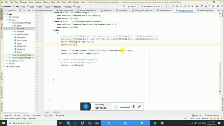
Task: Open the Logcat tool window
Action: point(48,115)
